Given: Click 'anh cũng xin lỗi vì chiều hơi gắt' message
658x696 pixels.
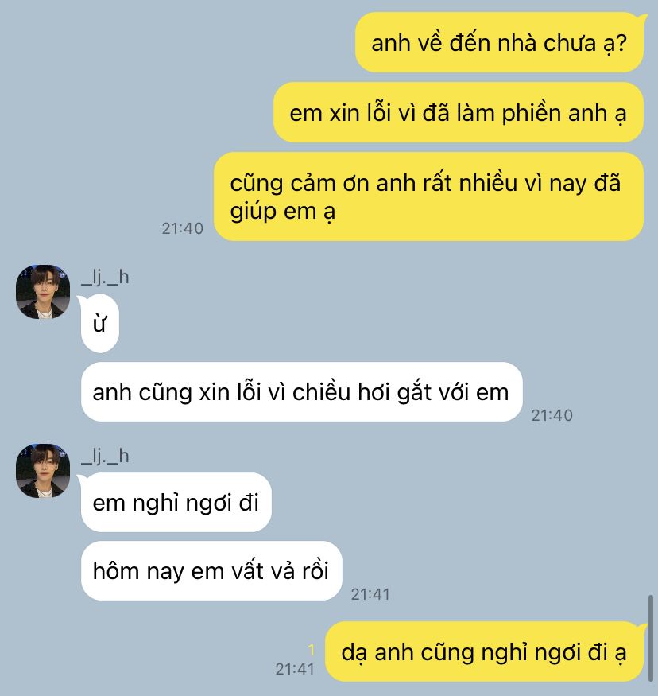Looking at the screenshot, I should pos(301,392).
